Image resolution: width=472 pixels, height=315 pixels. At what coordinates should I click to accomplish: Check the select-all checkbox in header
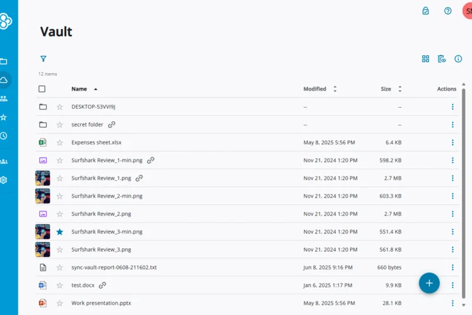[x=42, y=89]
